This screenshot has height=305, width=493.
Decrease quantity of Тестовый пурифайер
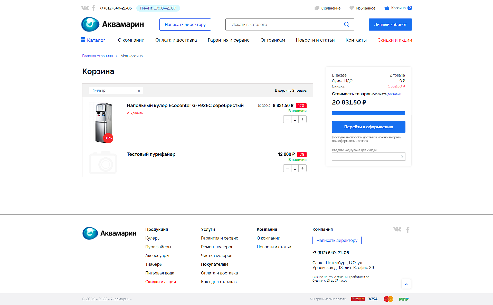(287, 168)
